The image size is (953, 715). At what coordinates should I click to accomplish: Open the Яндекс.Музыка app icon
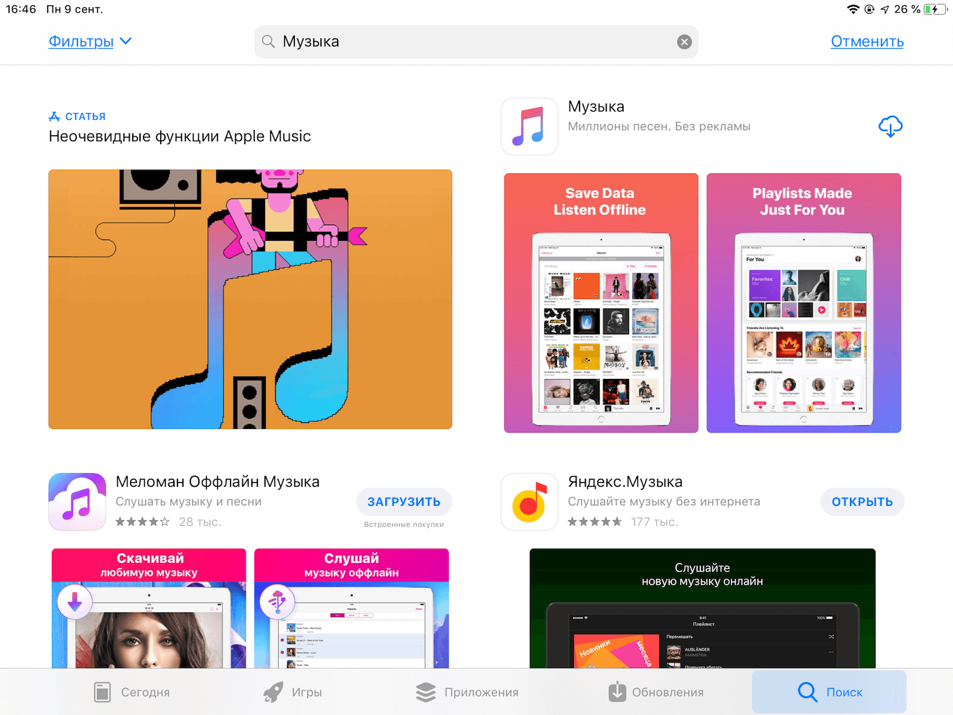[530, 502]
